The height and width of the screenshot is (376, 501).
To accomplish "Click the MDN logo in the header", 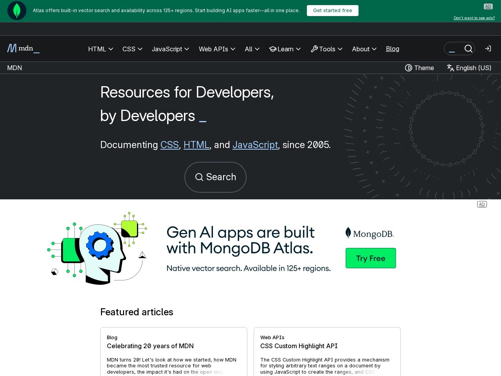I will 23,49.
